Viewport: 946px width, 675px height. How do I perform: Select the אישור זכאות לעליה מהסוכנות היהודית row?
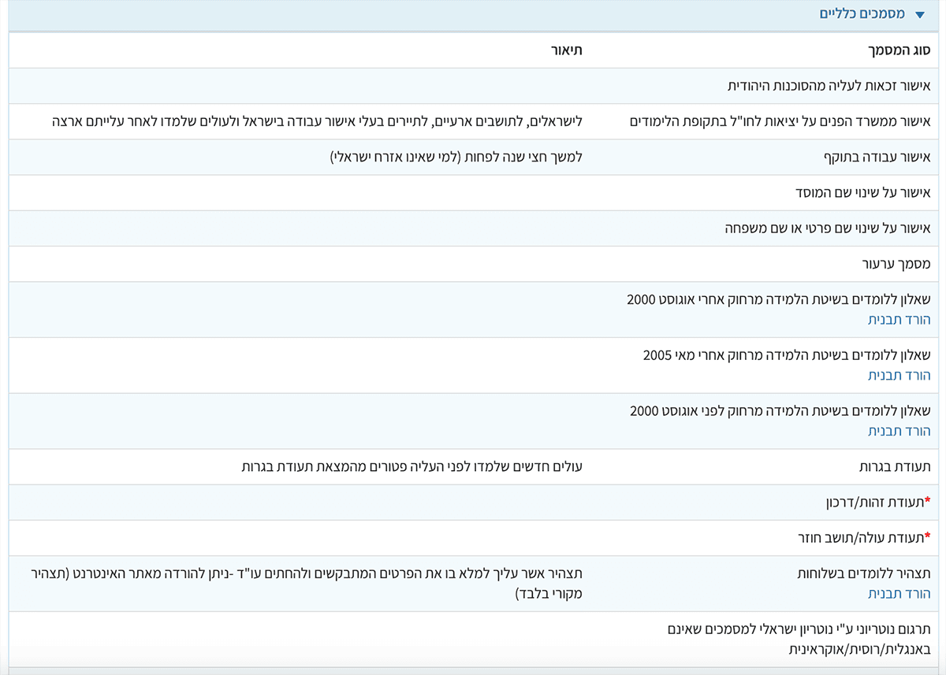click(x=829, y=86)
